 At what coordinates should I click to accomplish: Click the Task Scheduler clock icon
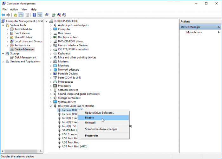[12, 29]
